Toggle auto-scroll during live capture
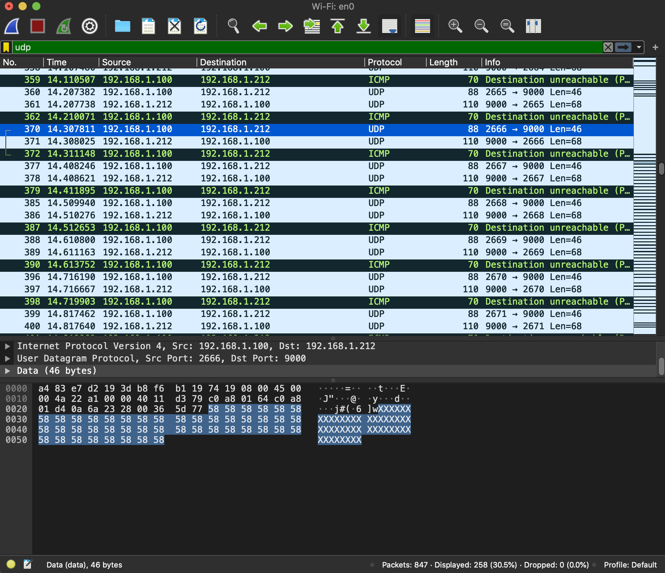 pyautogui.click(x=390, y=26)
